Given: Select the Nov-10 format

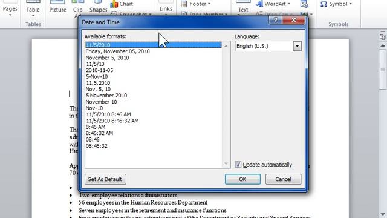Looking at the screenshot, I should pyautogui.click(x=94, y=108).
